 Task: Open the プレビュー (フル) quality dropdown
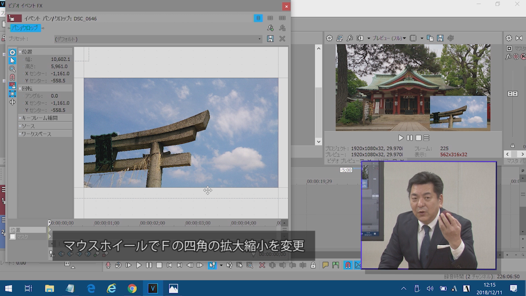[389, 38]
